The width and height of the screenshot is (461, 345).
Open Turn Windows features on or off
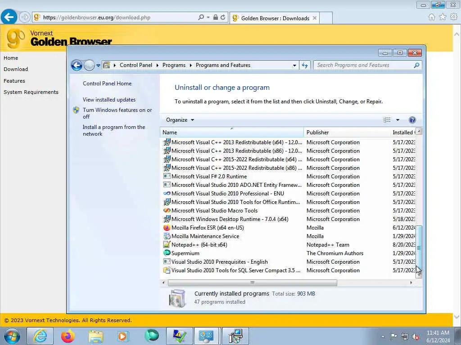(x=118, y=113)
